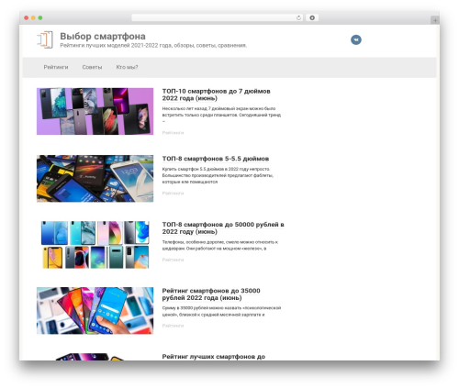Open article Рейтинг лучших смартфонов до
This screenshot has height=388, width=459.
[214, 357]
